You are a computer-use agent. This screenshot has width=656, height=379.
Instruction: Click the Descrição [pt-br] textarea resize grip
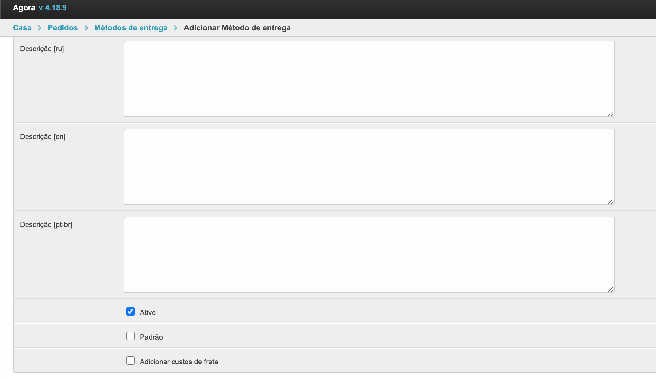[611, 289]
